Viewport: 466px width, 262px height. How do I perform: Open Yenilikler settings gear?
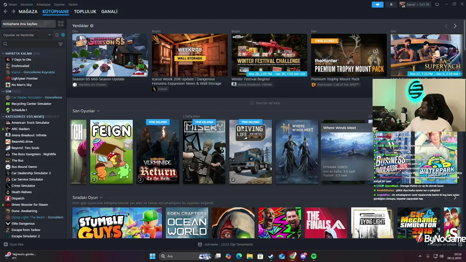(92, 26)
